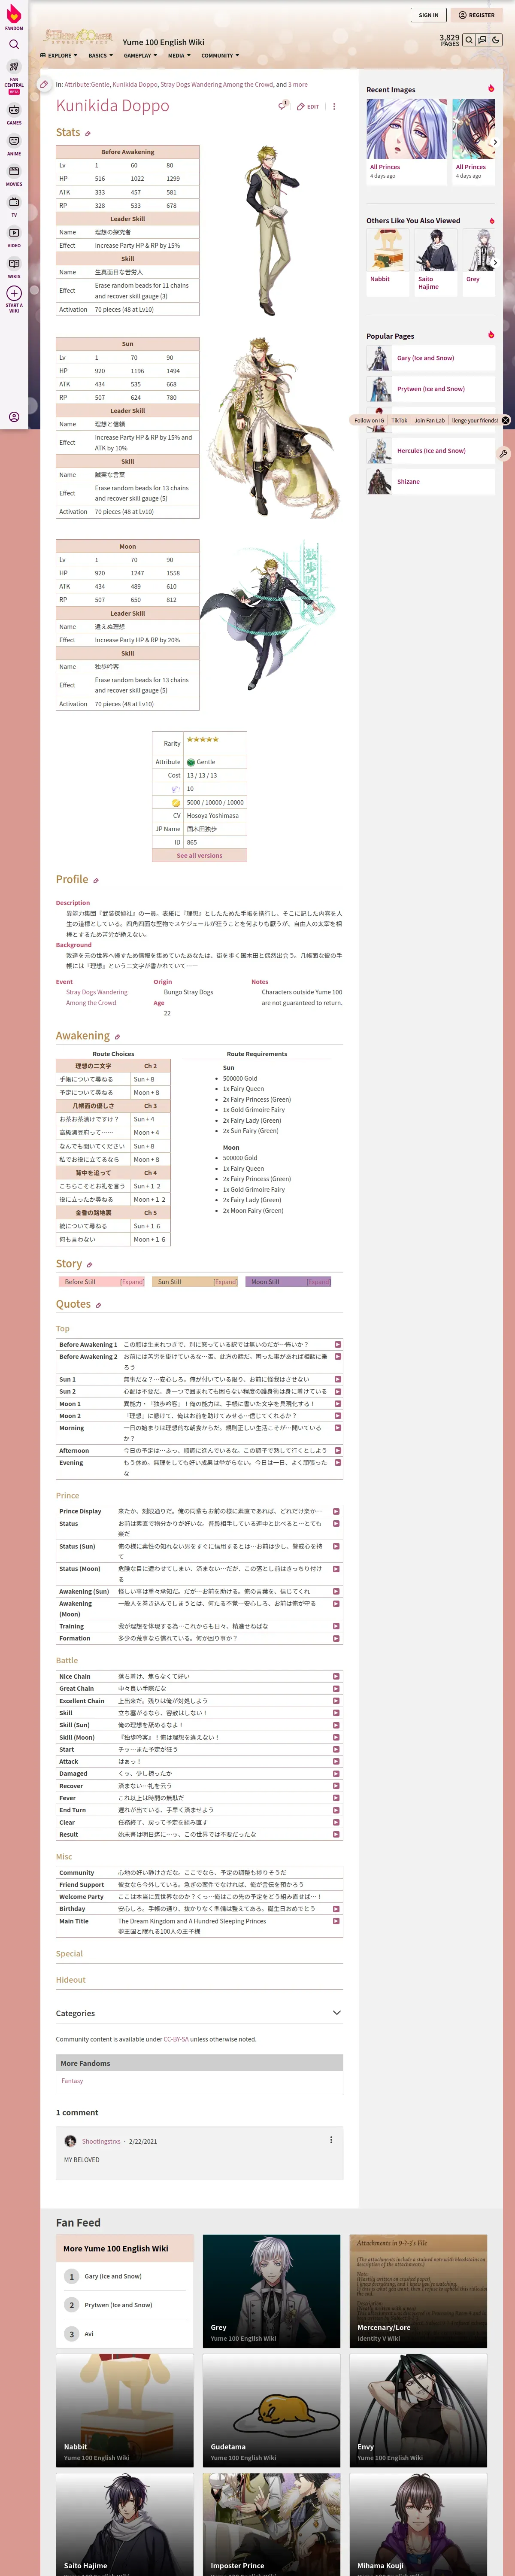Viewport: 515px width, 2576px height.
Task: Open the Saito Hajime recommended thumbnail
Action: tap(436, 250)
